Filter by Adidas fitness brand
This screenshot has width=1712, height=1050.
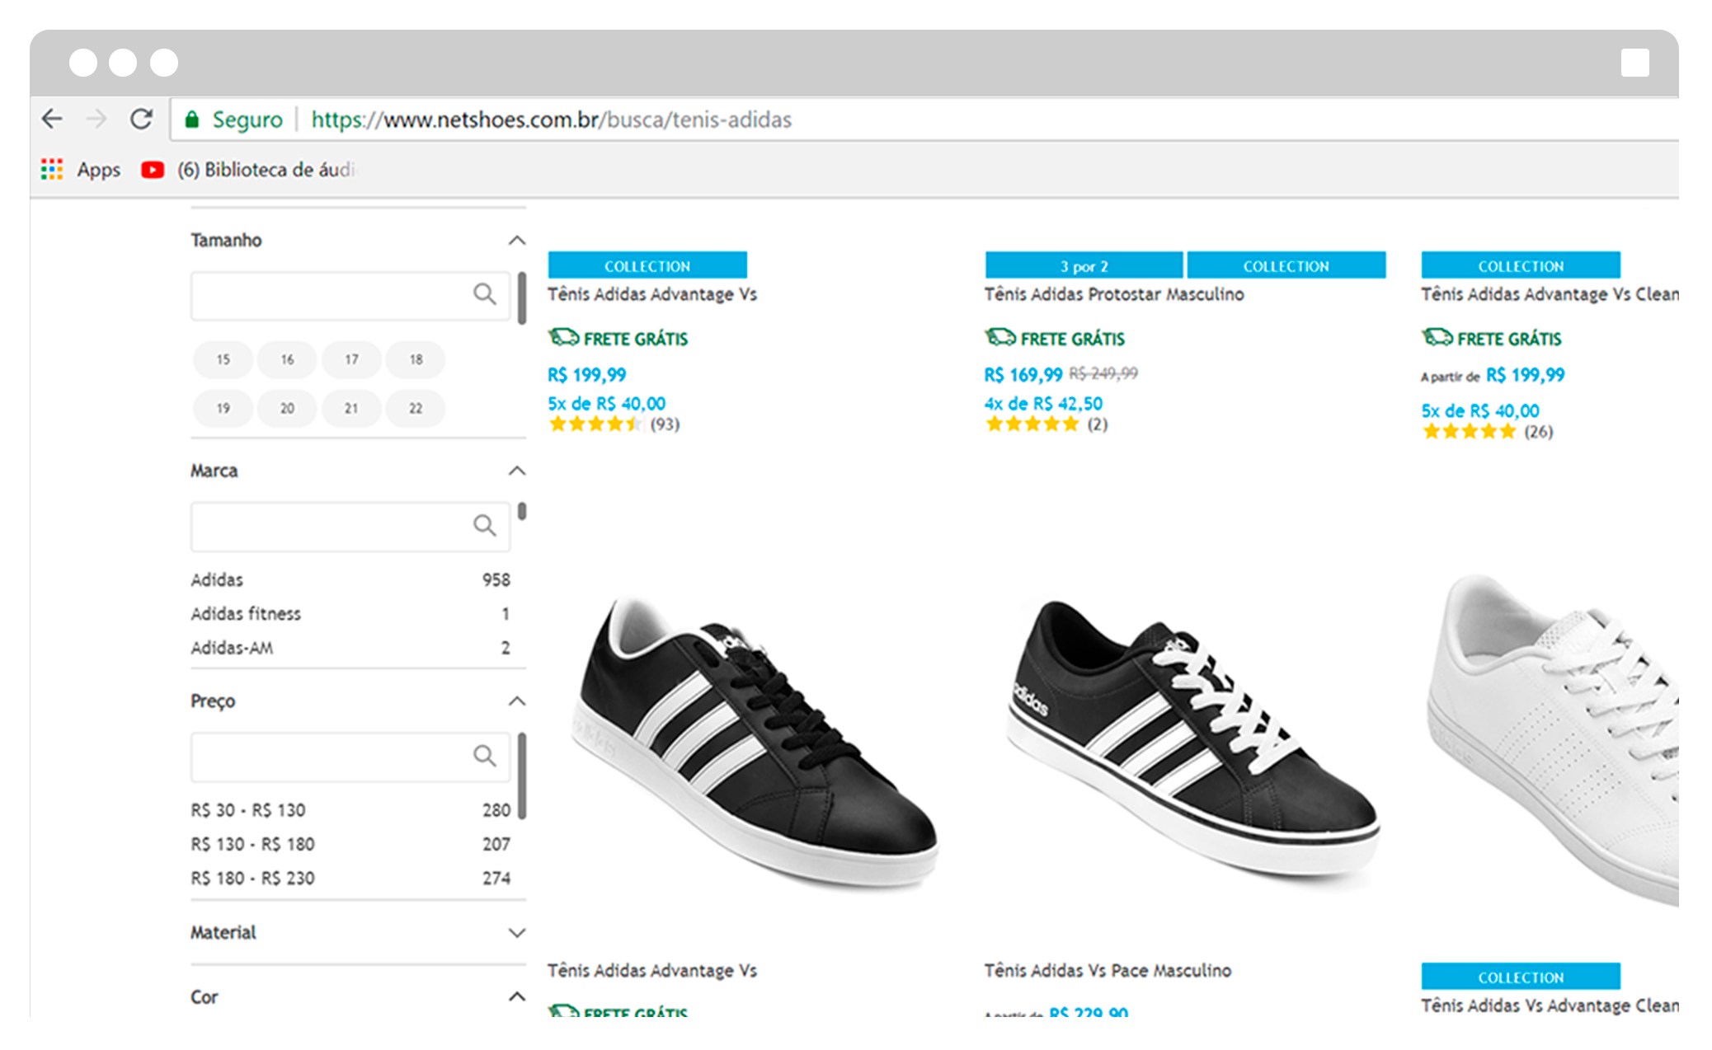pos(350,614)
